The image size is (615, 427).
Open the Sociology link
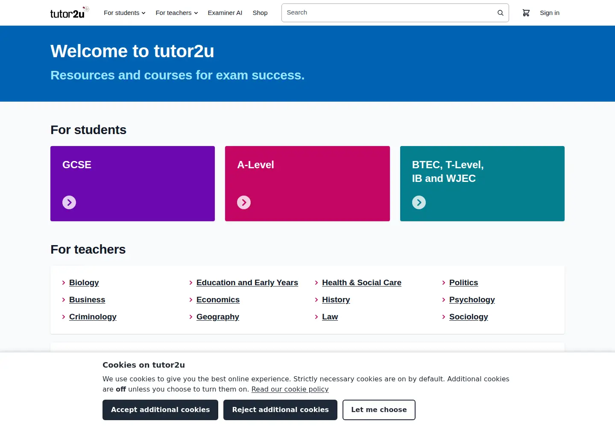[469, 317]
